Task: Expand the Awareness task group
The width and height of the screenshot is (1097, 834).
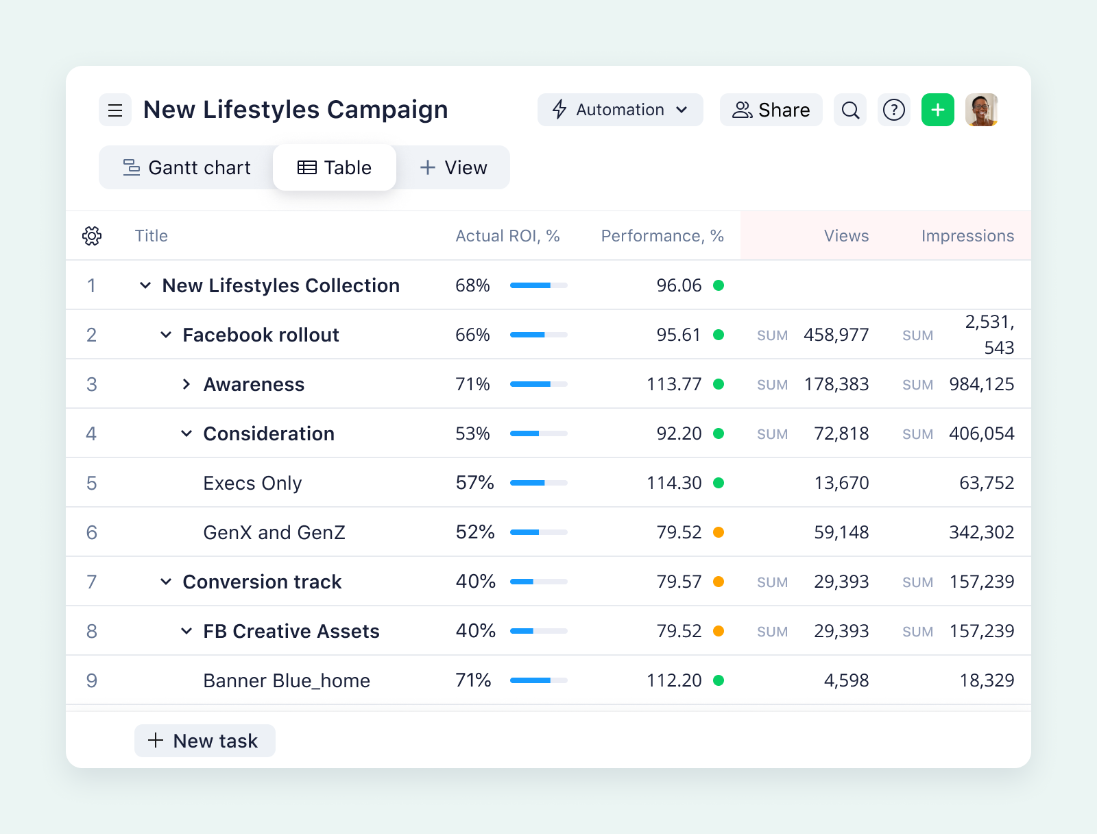Action: pos(185,385)
